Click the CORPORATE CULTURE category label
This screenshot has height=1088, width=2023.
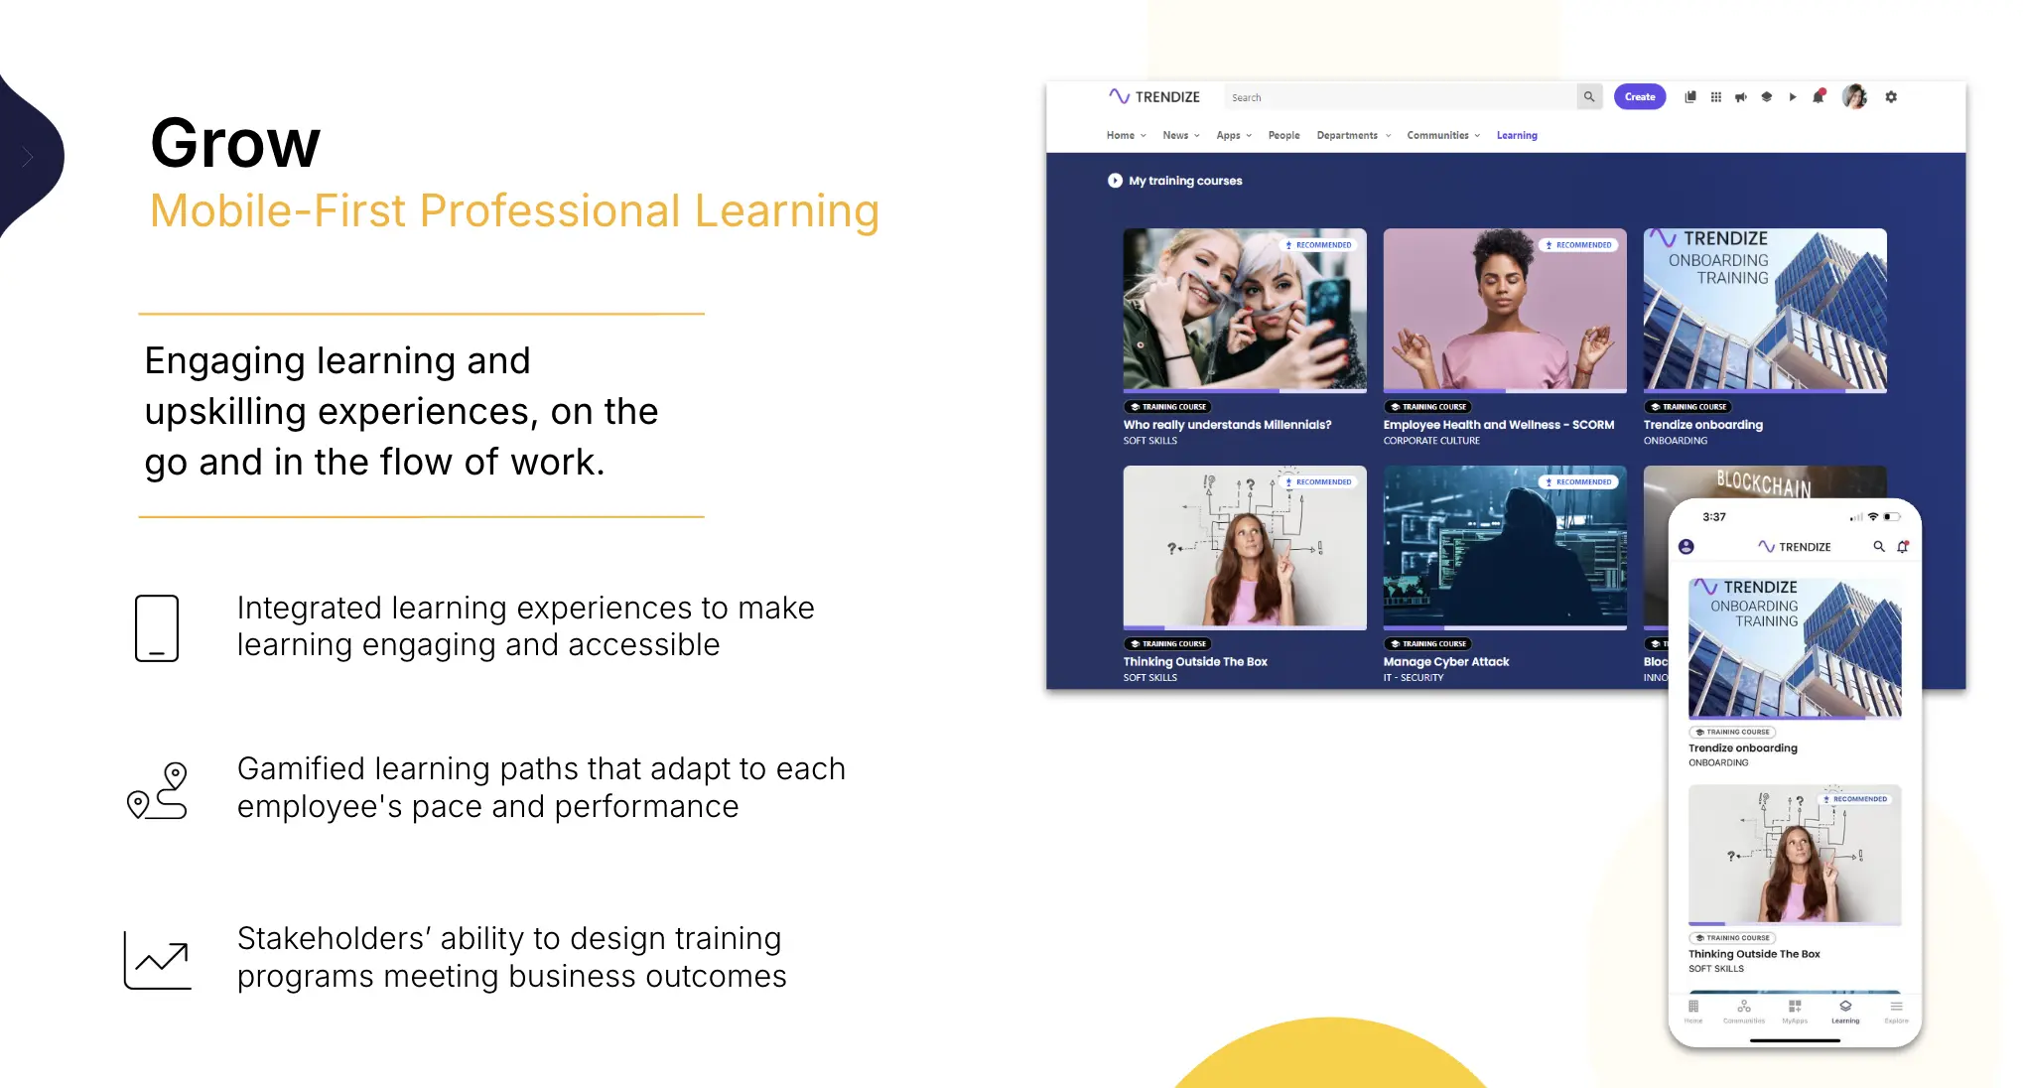coord(1431,441)
